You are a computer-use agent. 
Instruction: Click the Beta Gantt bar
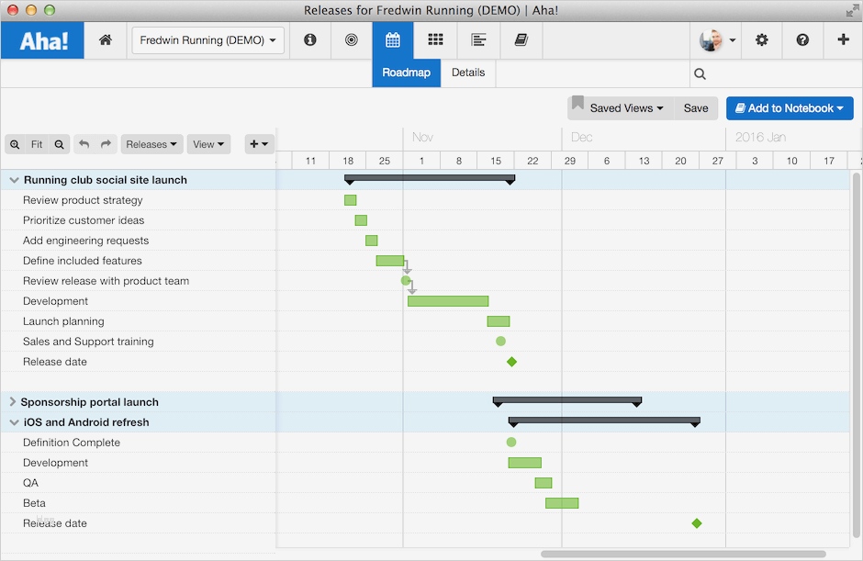(x=562, y=502)
